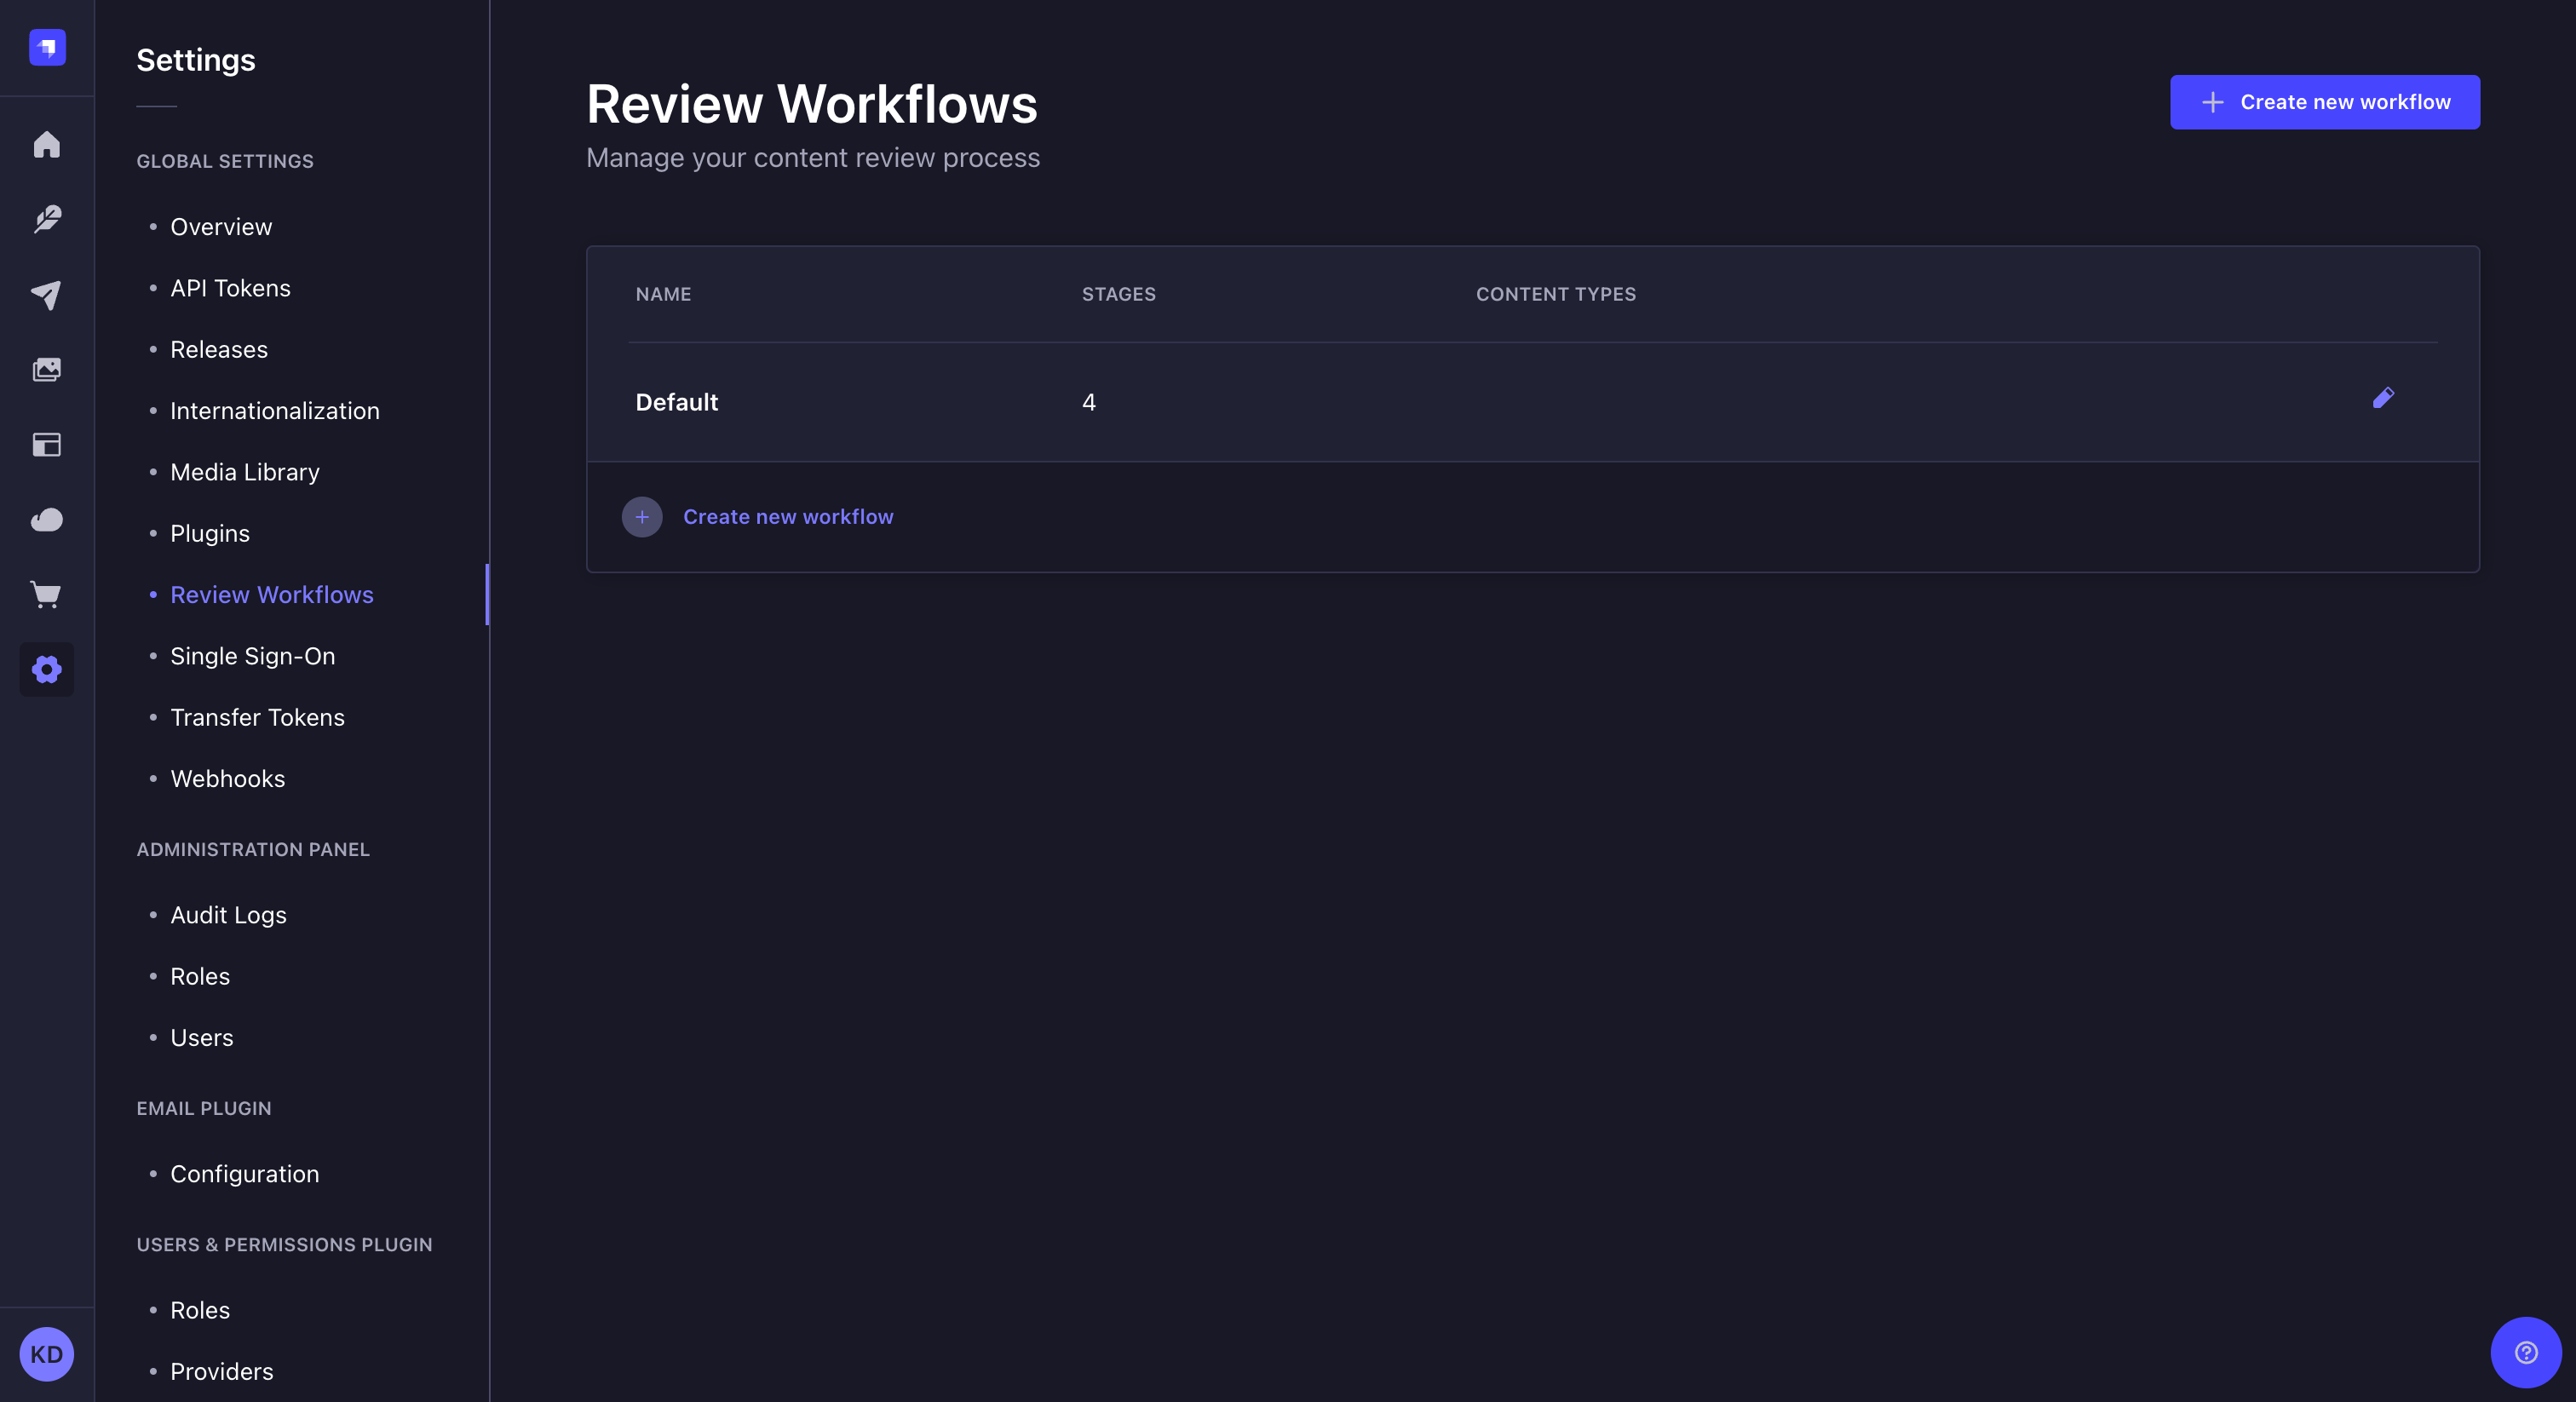Screen dimensions: 2576x1402
Task: Open the Deploy cloud icon
Action: tap(46, 520)
